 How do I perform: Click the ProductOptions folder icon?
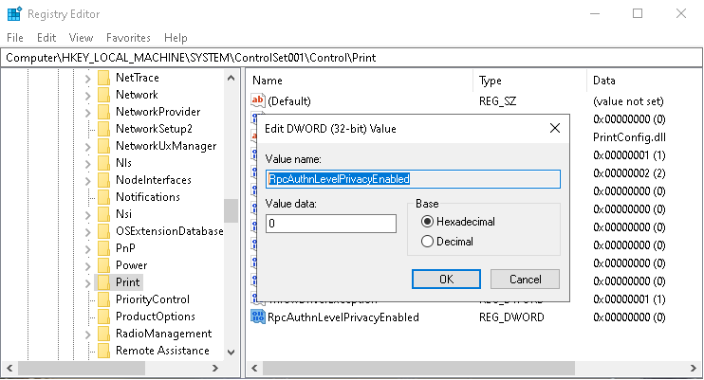tap(103, 317)
